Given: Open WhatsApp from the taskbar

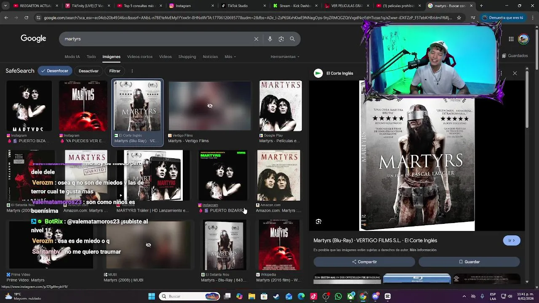Looking at the screenshot, I should point(338,296).
